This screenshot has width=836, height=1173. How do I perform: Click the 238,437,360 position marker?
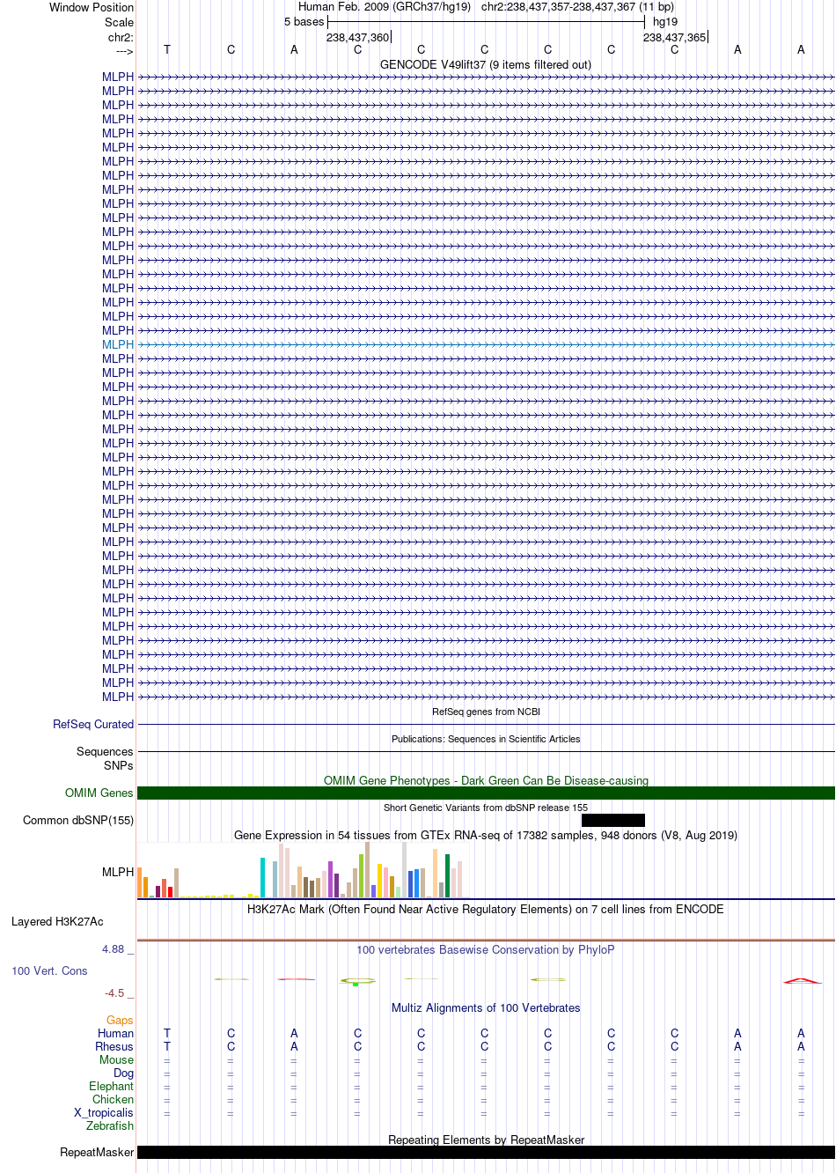pyautogui.click(x=358, y=38)
